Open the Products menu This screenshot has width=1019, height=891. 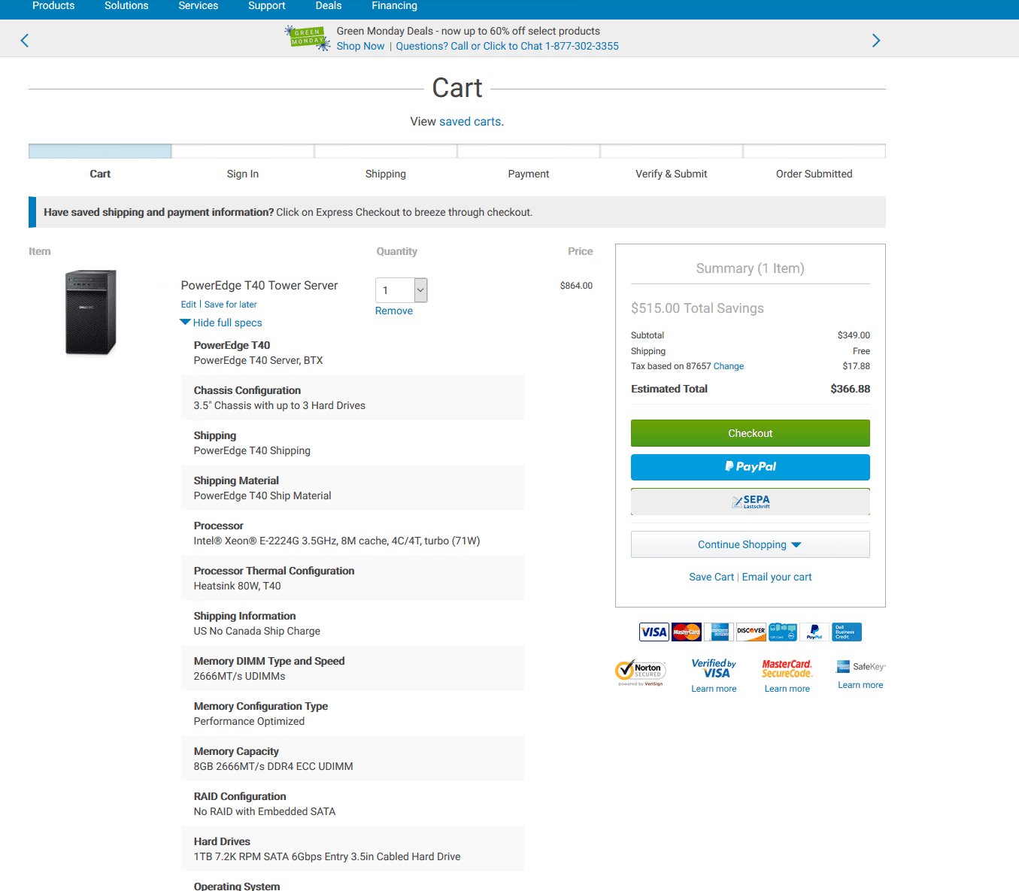pos(53,6)
